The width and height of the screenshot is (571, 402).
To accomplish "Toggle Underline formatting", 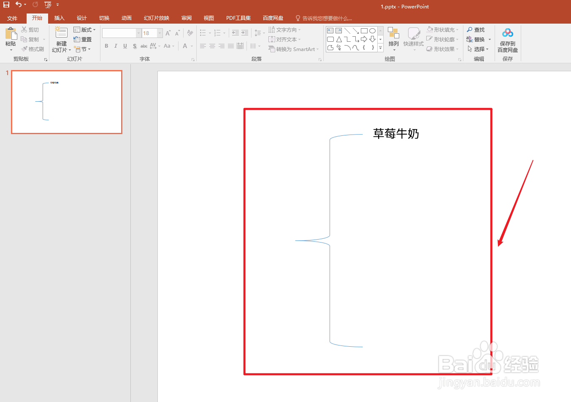I will (125, 46).
